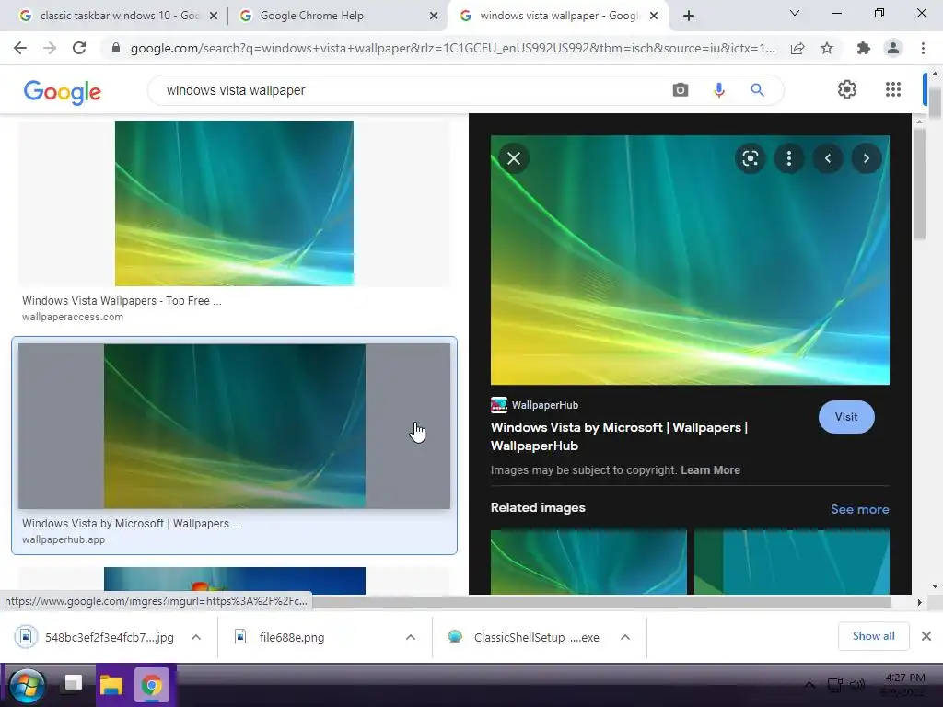Viewport: 943px width, 707px height.
Task: Click the white taskbar window icon
Action: click(73, 684)
